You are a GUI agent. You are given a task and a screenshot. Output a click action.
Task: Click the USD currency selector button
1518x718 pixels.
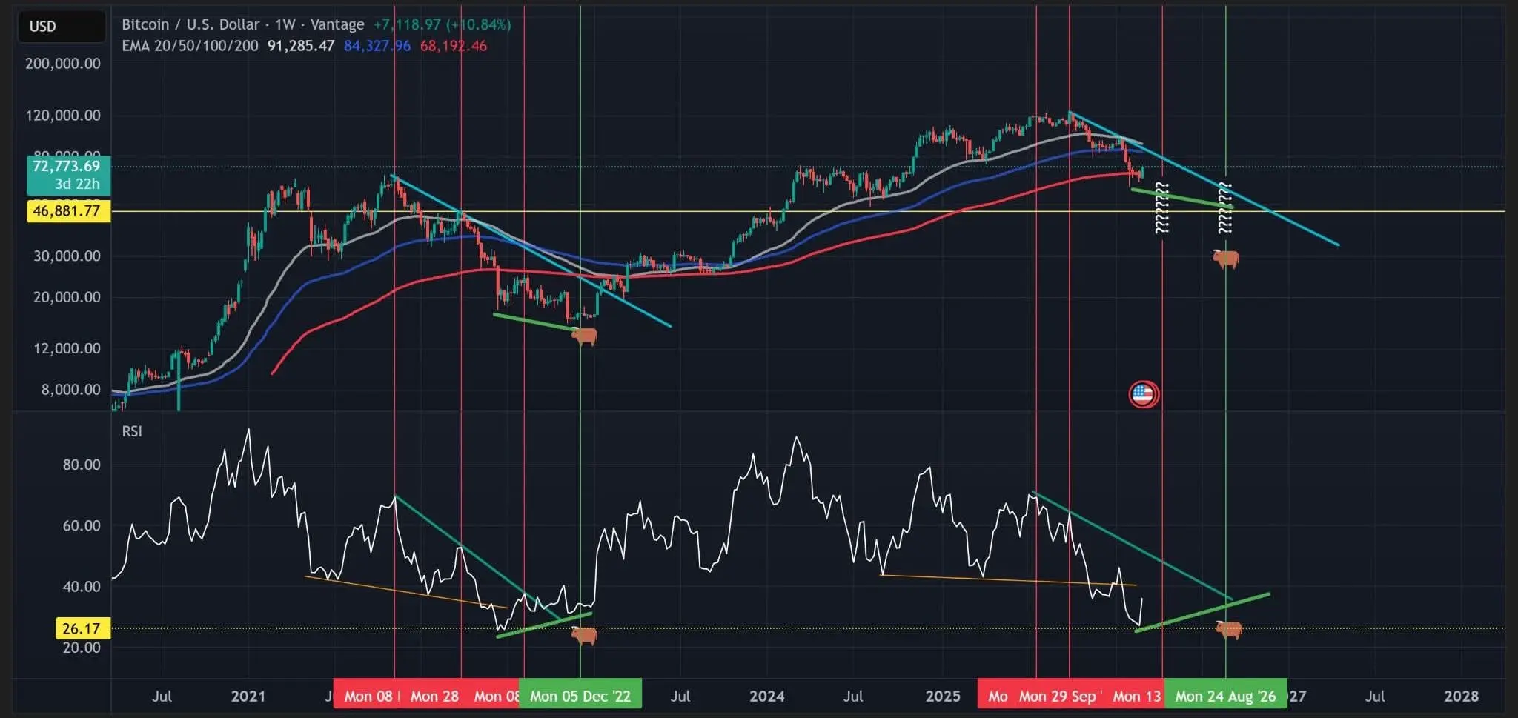click(61, 27)
